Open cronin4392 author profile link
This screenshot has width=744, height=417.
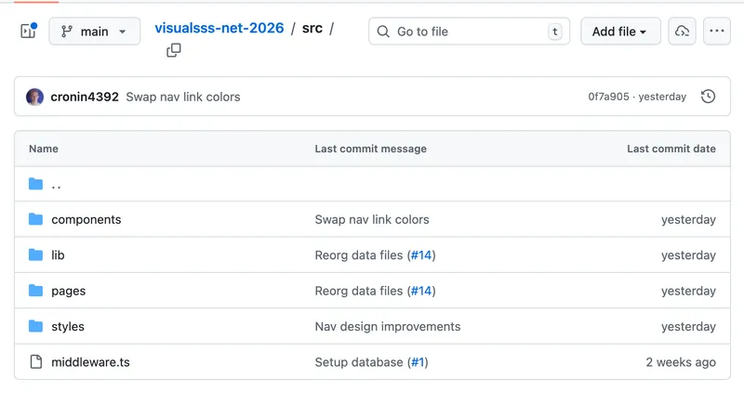point(85,97)
